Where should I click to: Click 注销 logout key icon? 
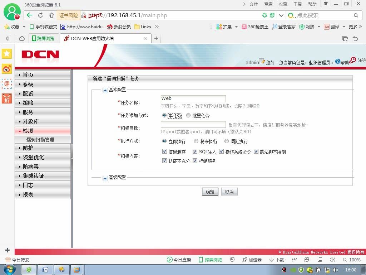[353, 60]
